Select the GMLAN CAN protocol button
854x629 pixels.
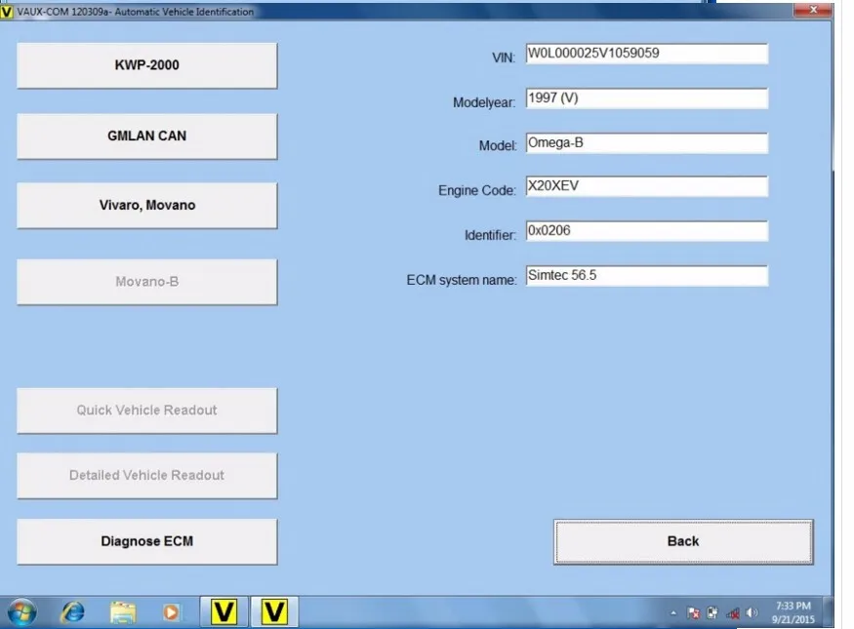coord(147,136)
